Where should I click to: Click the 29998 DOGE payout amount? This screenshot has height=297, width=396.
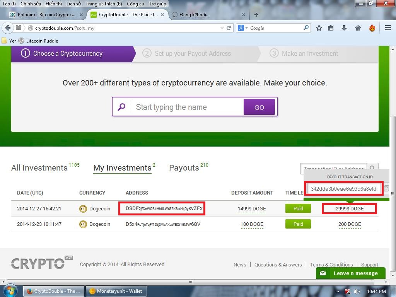[350, 209]
